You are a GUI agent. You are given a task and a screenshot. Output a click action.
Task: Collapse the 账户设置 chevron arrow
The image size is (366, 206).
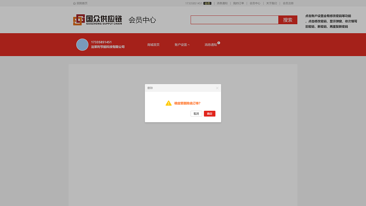pos(189,45)
